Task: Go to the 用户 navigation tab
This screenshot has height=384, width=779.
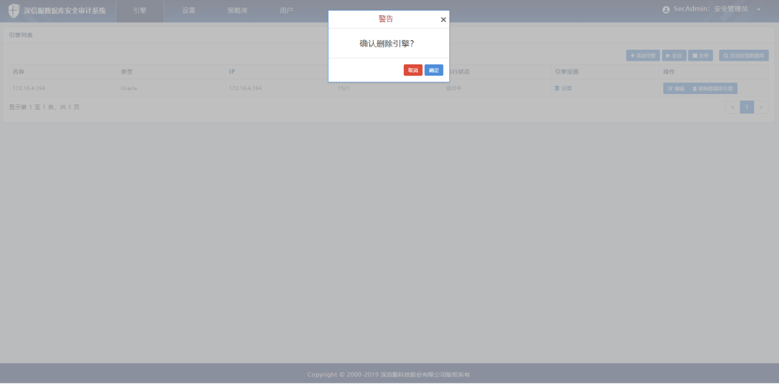Action: (x=286, y=10)
